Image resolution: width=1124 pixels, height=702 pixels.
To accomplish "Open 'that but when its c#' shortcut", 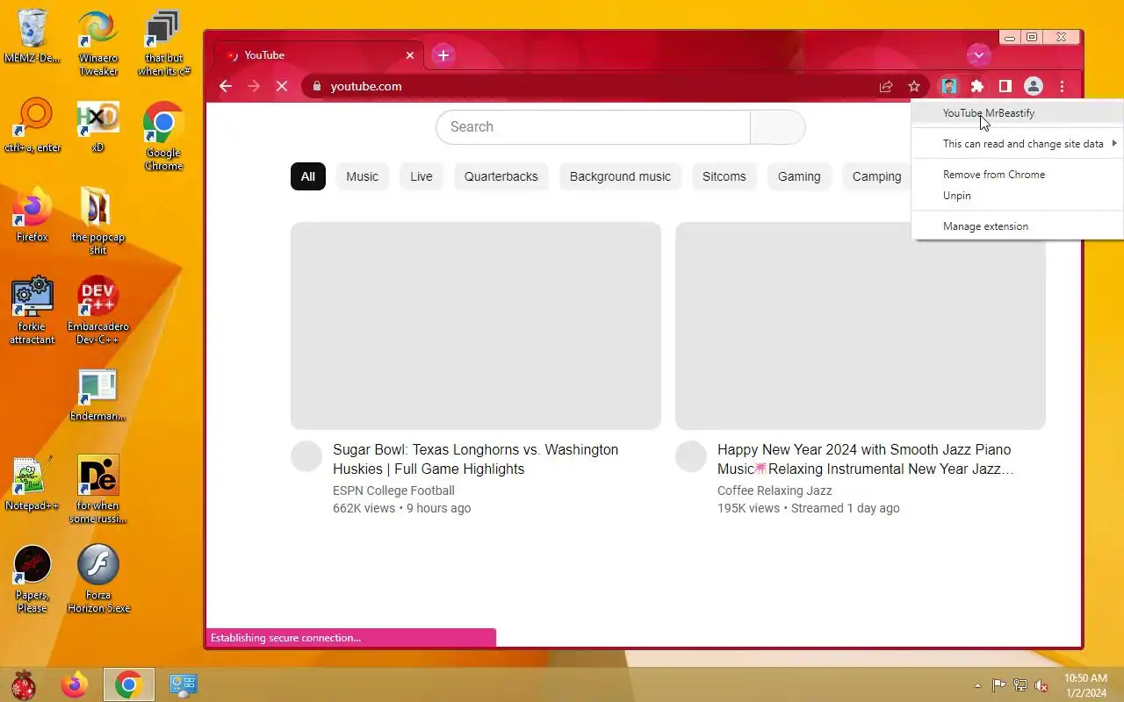I will [x=163, y=29].
